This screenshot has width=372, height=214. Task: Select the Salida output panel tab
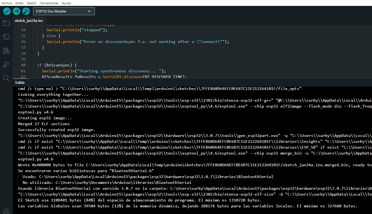click(x=20, y=82)
